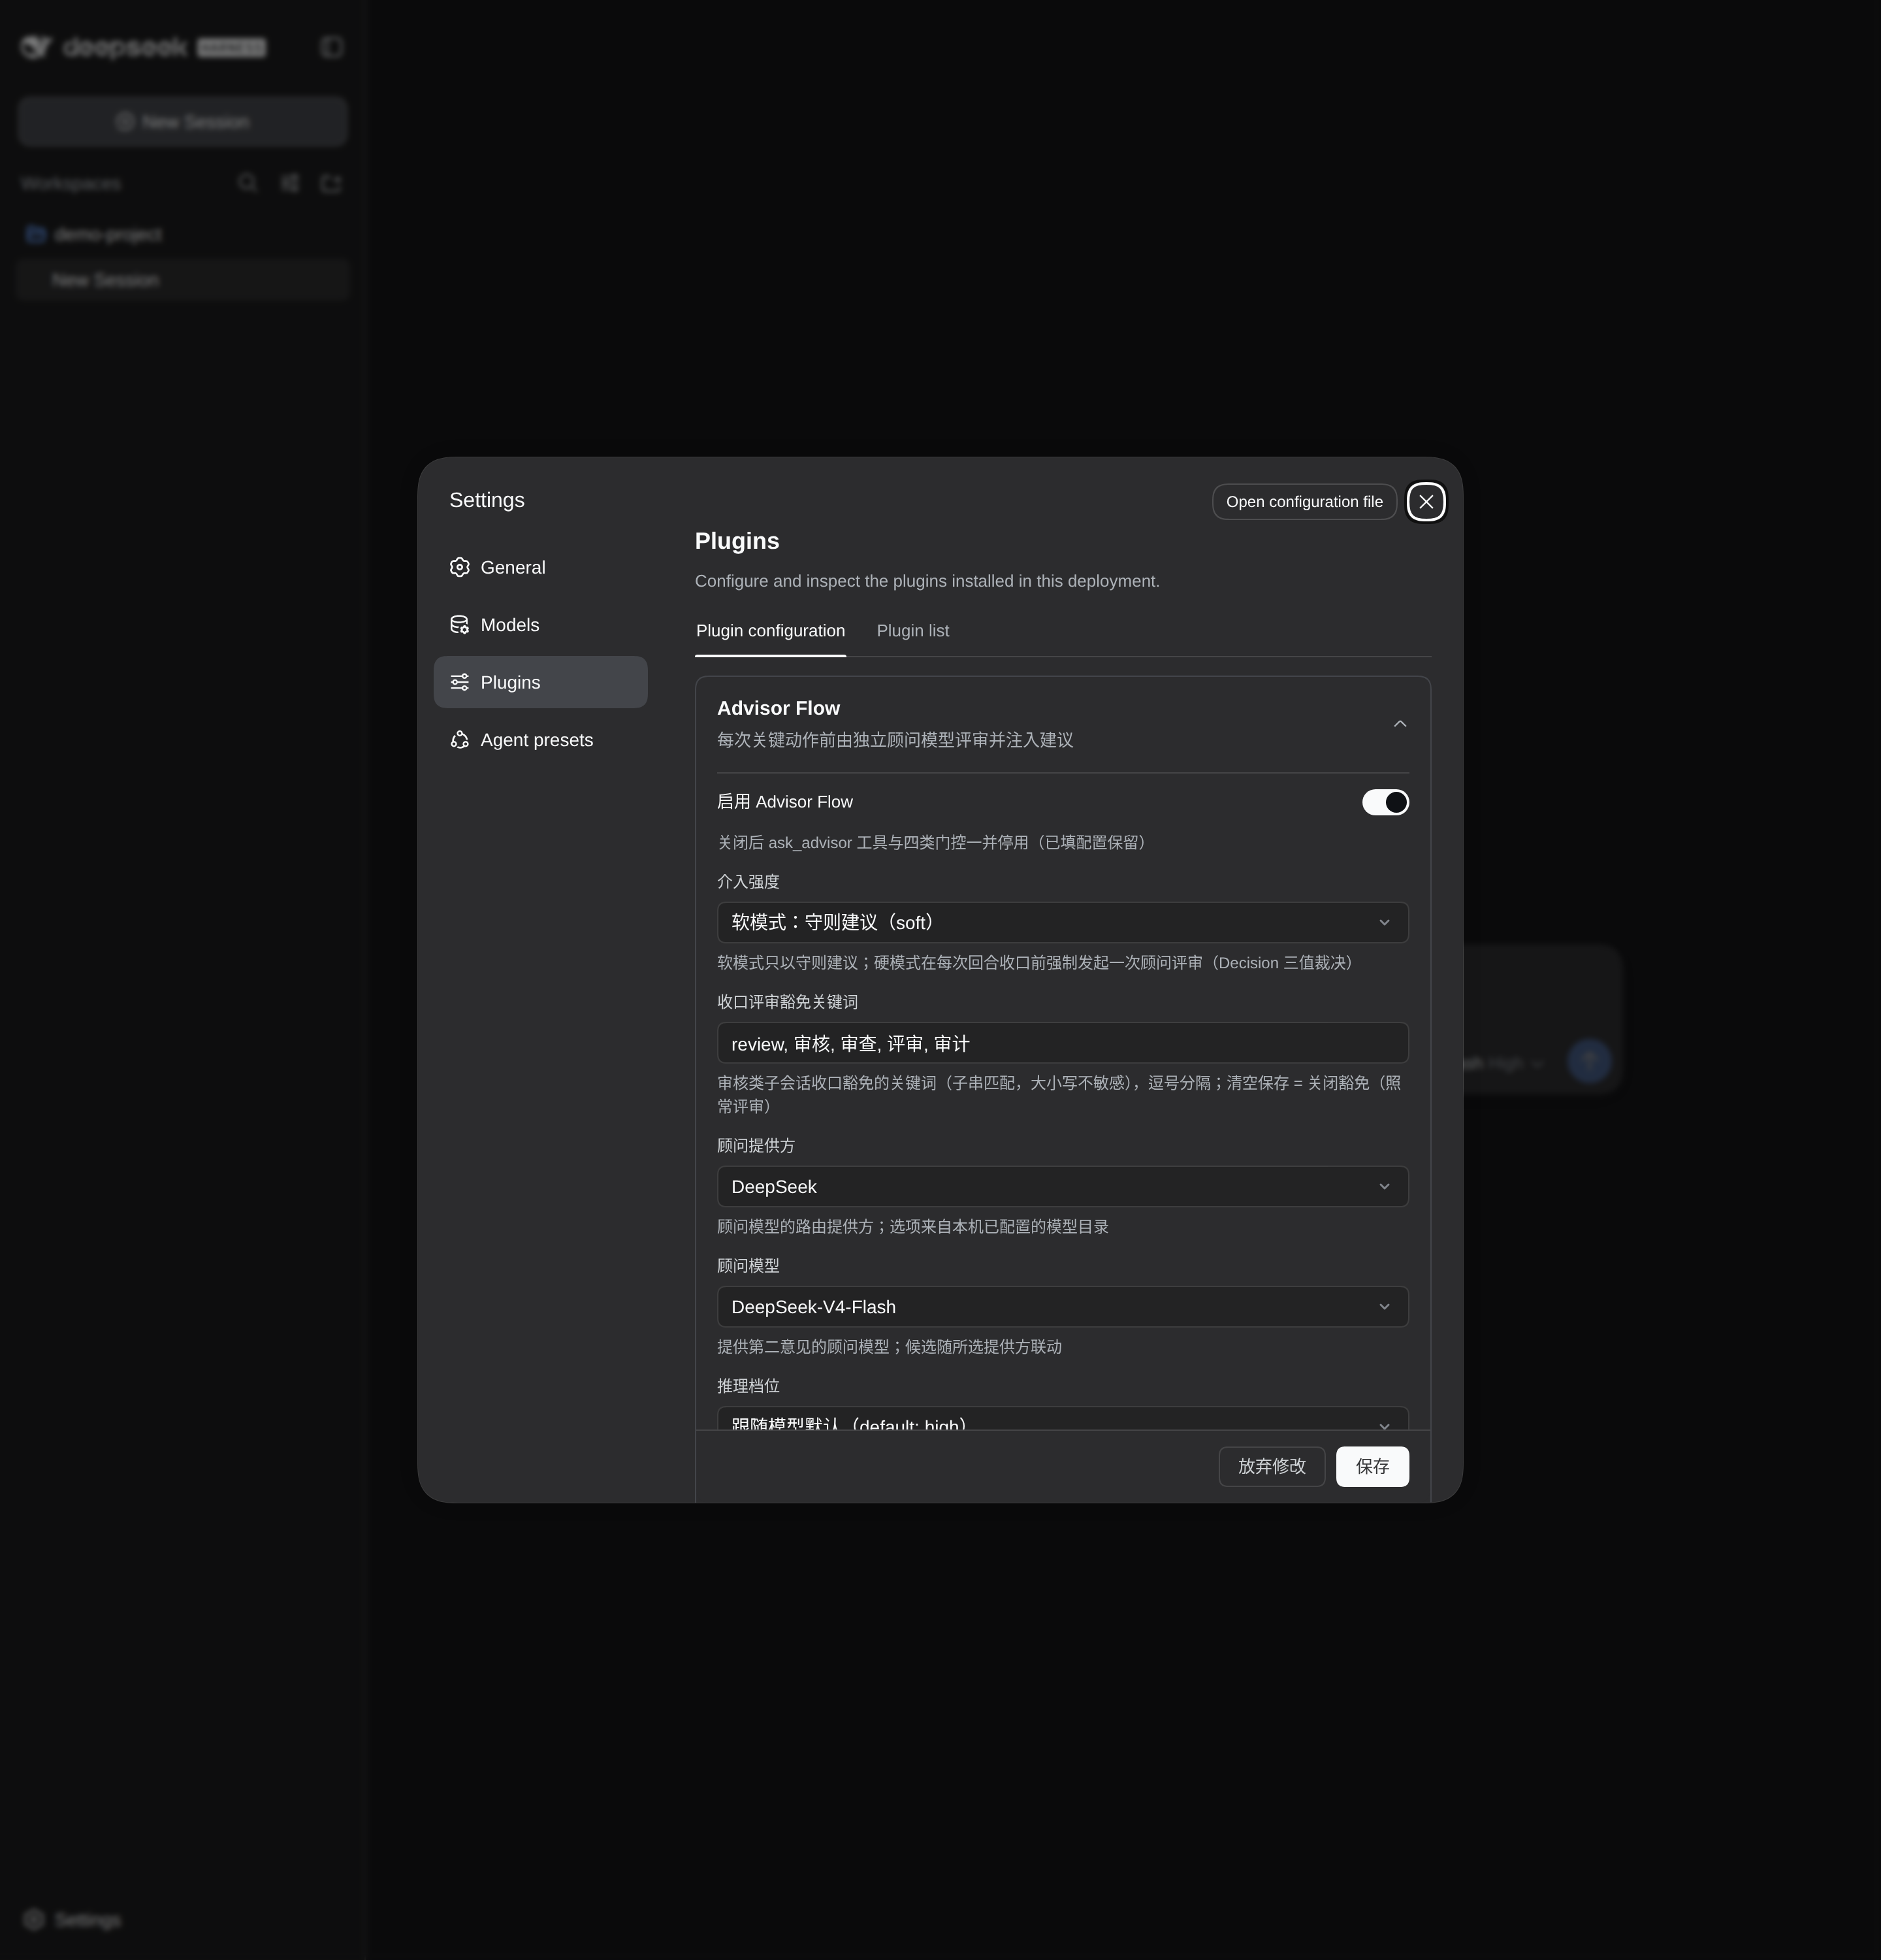Switch to the Plugin list tab
This screenshot has width=1881, height=1960.
click(x=912, y=631)
